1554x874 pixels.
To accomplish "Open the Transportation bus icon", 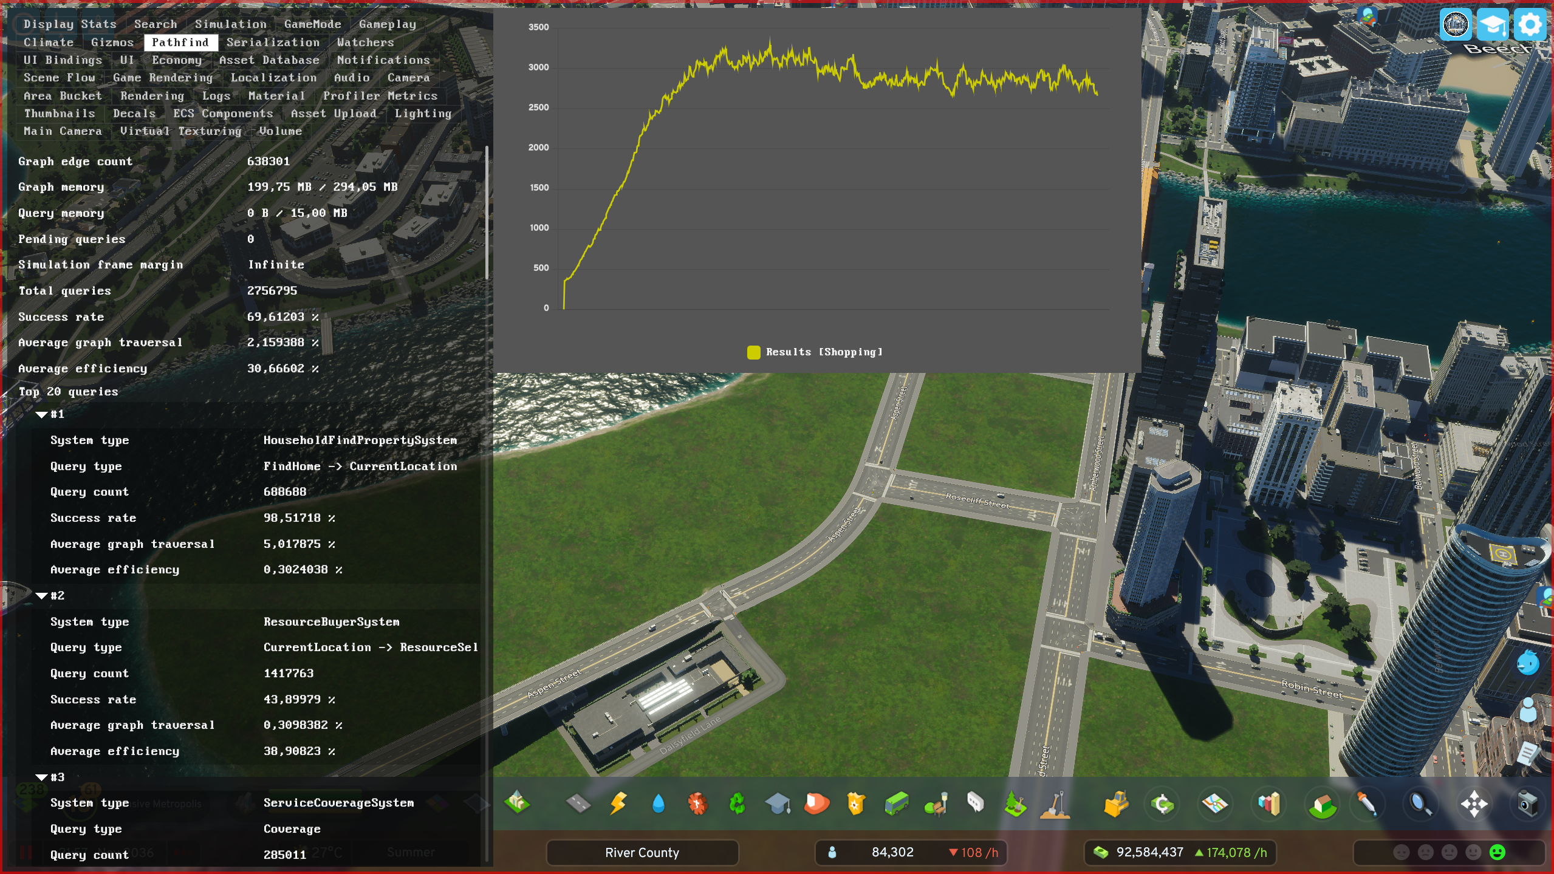I will coord(896,804).
